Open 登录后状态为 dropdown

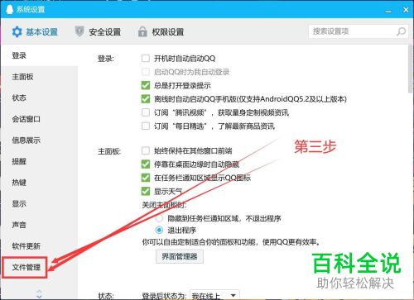[214, 296]
